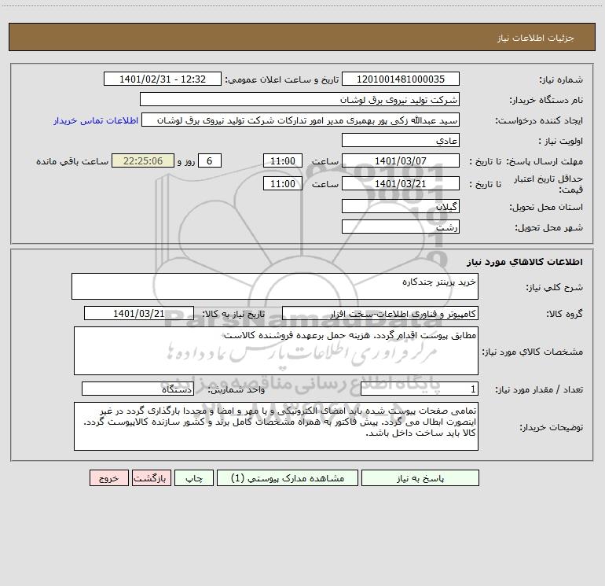
Task: Open مشاهده مدارک پیوستی (1) attachments
Action: click(288, 478)
